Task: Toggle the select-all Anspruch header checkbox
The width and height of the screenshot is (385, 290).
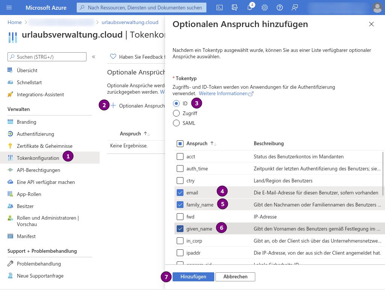Action: pyautogui.click(x=180, y=143)
